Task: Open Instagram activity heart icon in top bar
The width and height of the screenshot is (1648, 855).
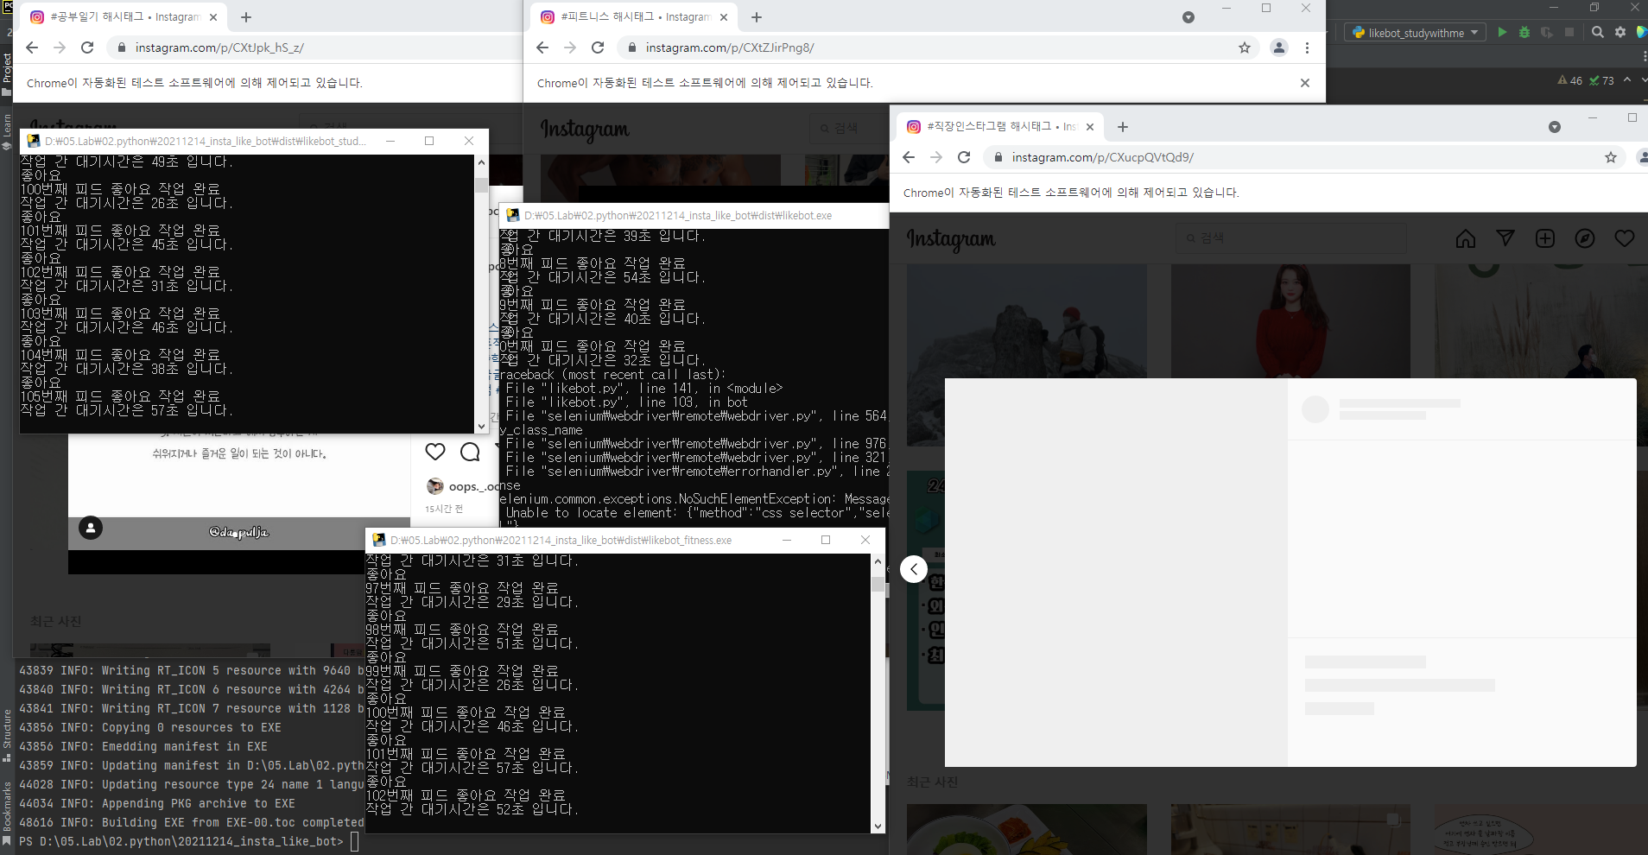Action: coord(1625,238)
